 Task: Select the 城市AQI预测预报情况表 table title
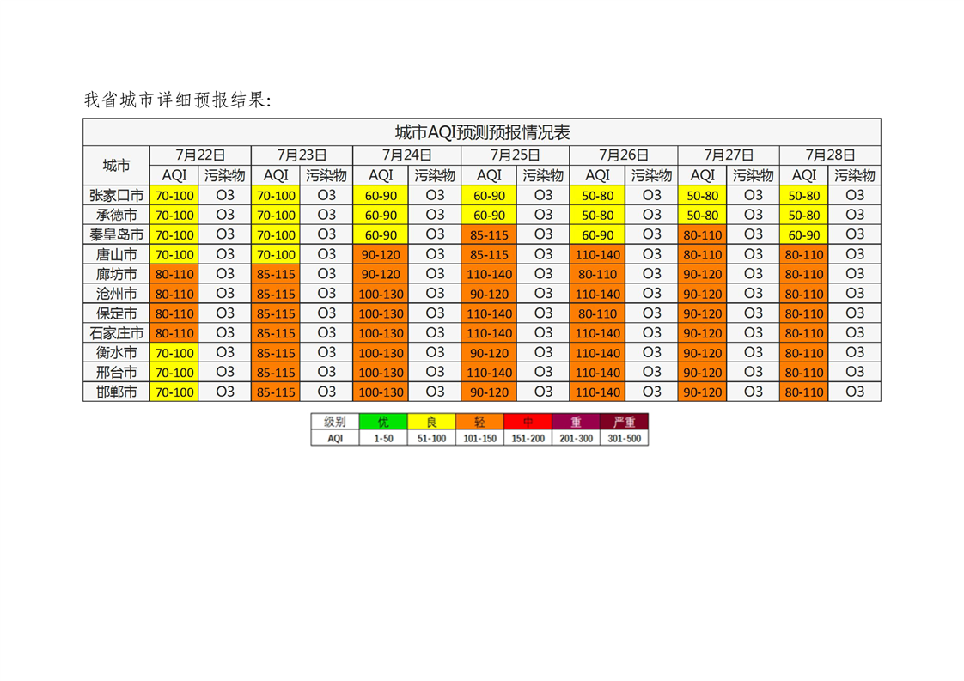(x=482, y=132)
